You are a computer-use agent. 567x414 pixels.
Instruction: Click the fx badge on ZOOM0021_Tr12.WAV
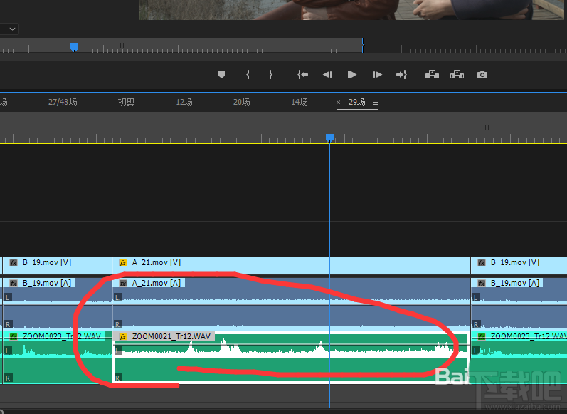pos(123,336)
